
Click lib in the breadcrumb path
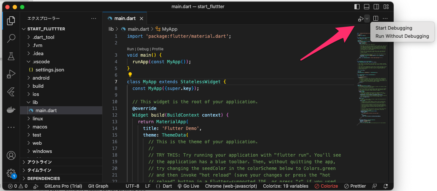[111, 29]
